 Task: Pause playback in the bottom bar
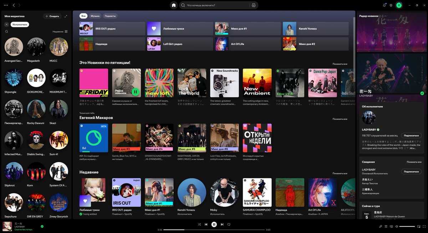[x=214, y=224]
